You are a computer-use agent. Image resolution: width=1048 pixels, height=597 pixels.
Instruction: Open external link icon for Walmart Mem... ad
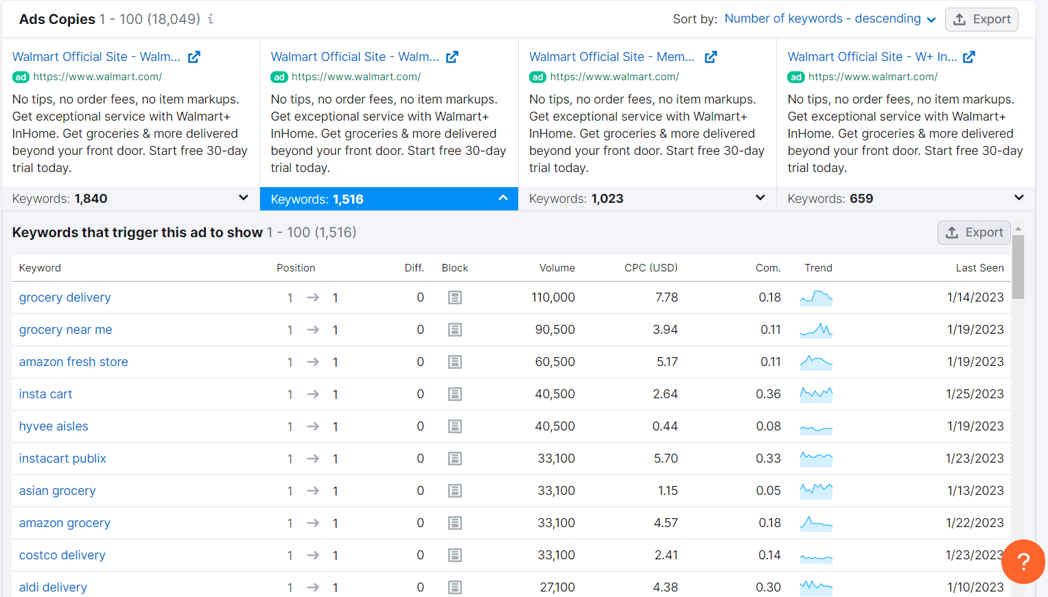click(x=711, y=57)
